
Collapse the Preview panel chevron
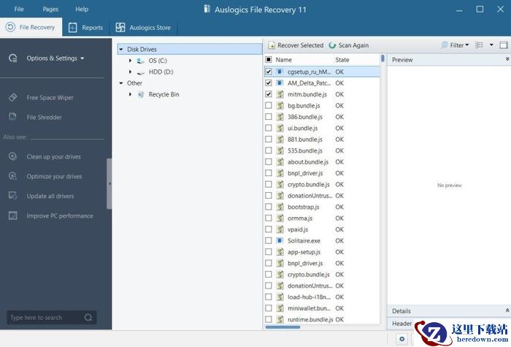point(507,59)
